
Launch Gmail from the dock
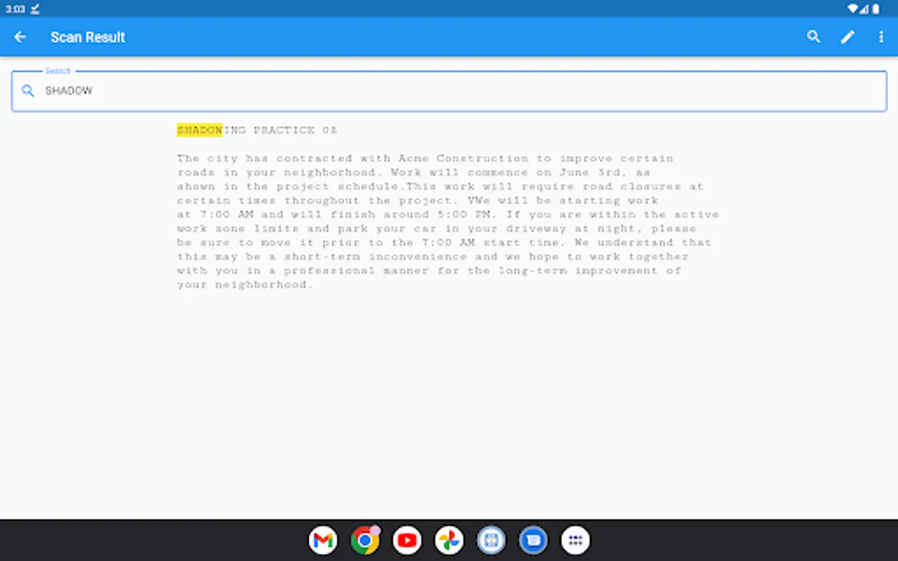tap(322, 540)
